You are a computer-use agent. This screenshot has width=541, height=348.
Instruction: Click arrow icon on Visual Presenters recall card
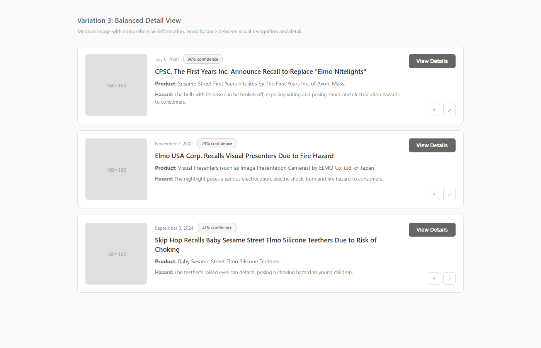tap(449, 194)
